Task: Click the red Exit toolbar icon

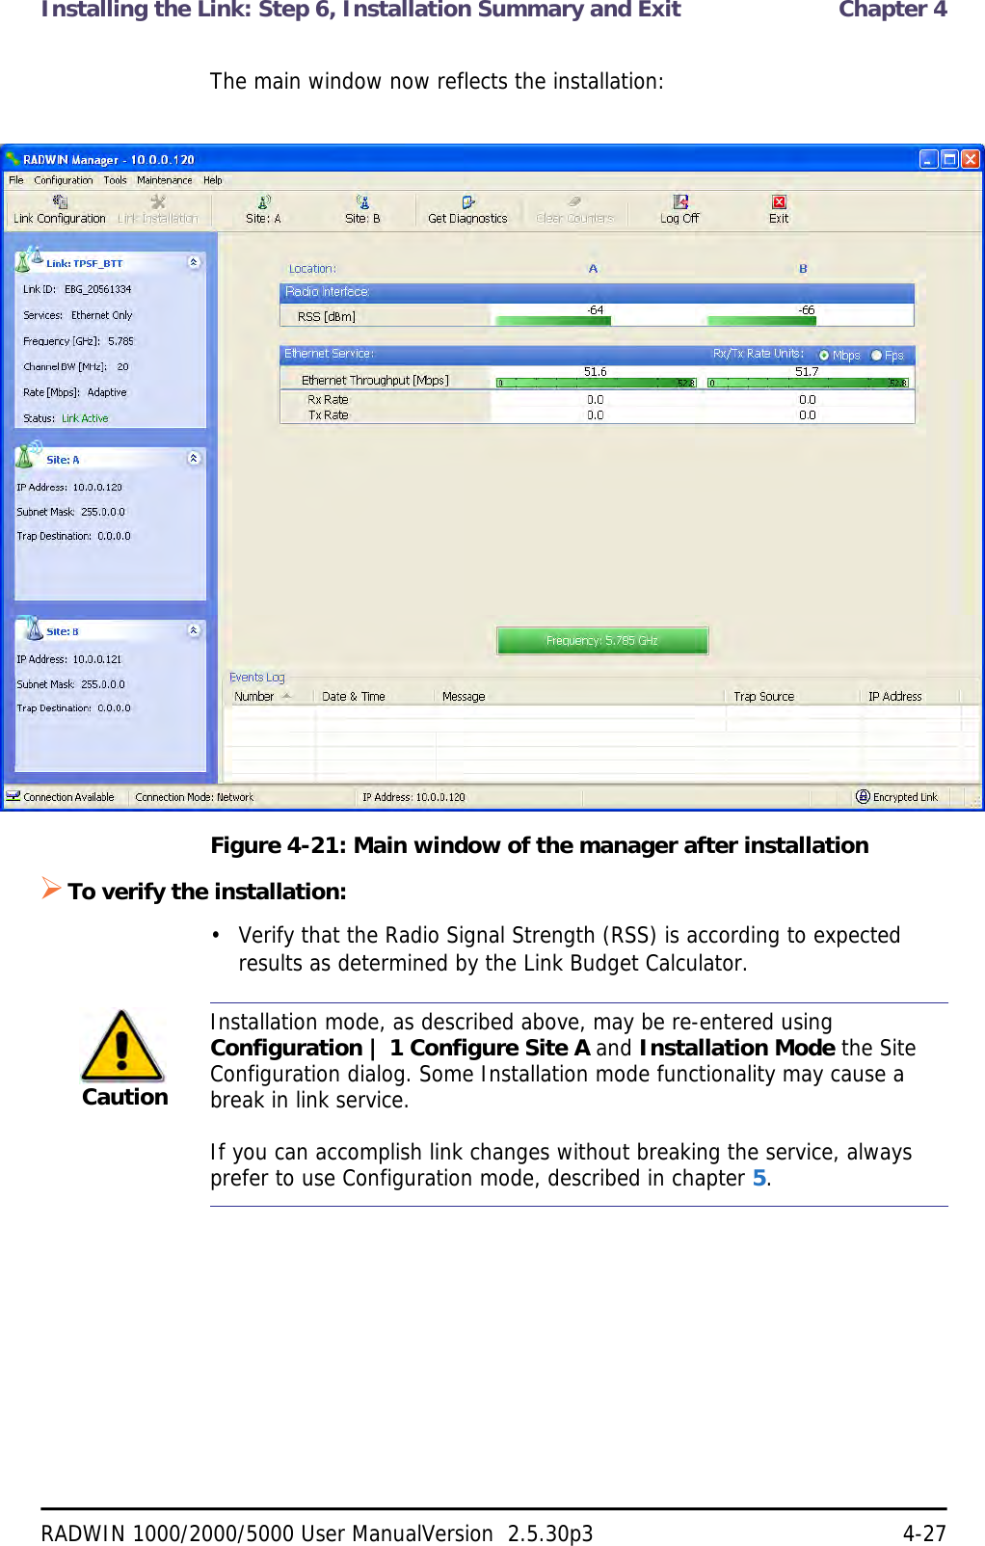Action: click(x=779, y=201)
